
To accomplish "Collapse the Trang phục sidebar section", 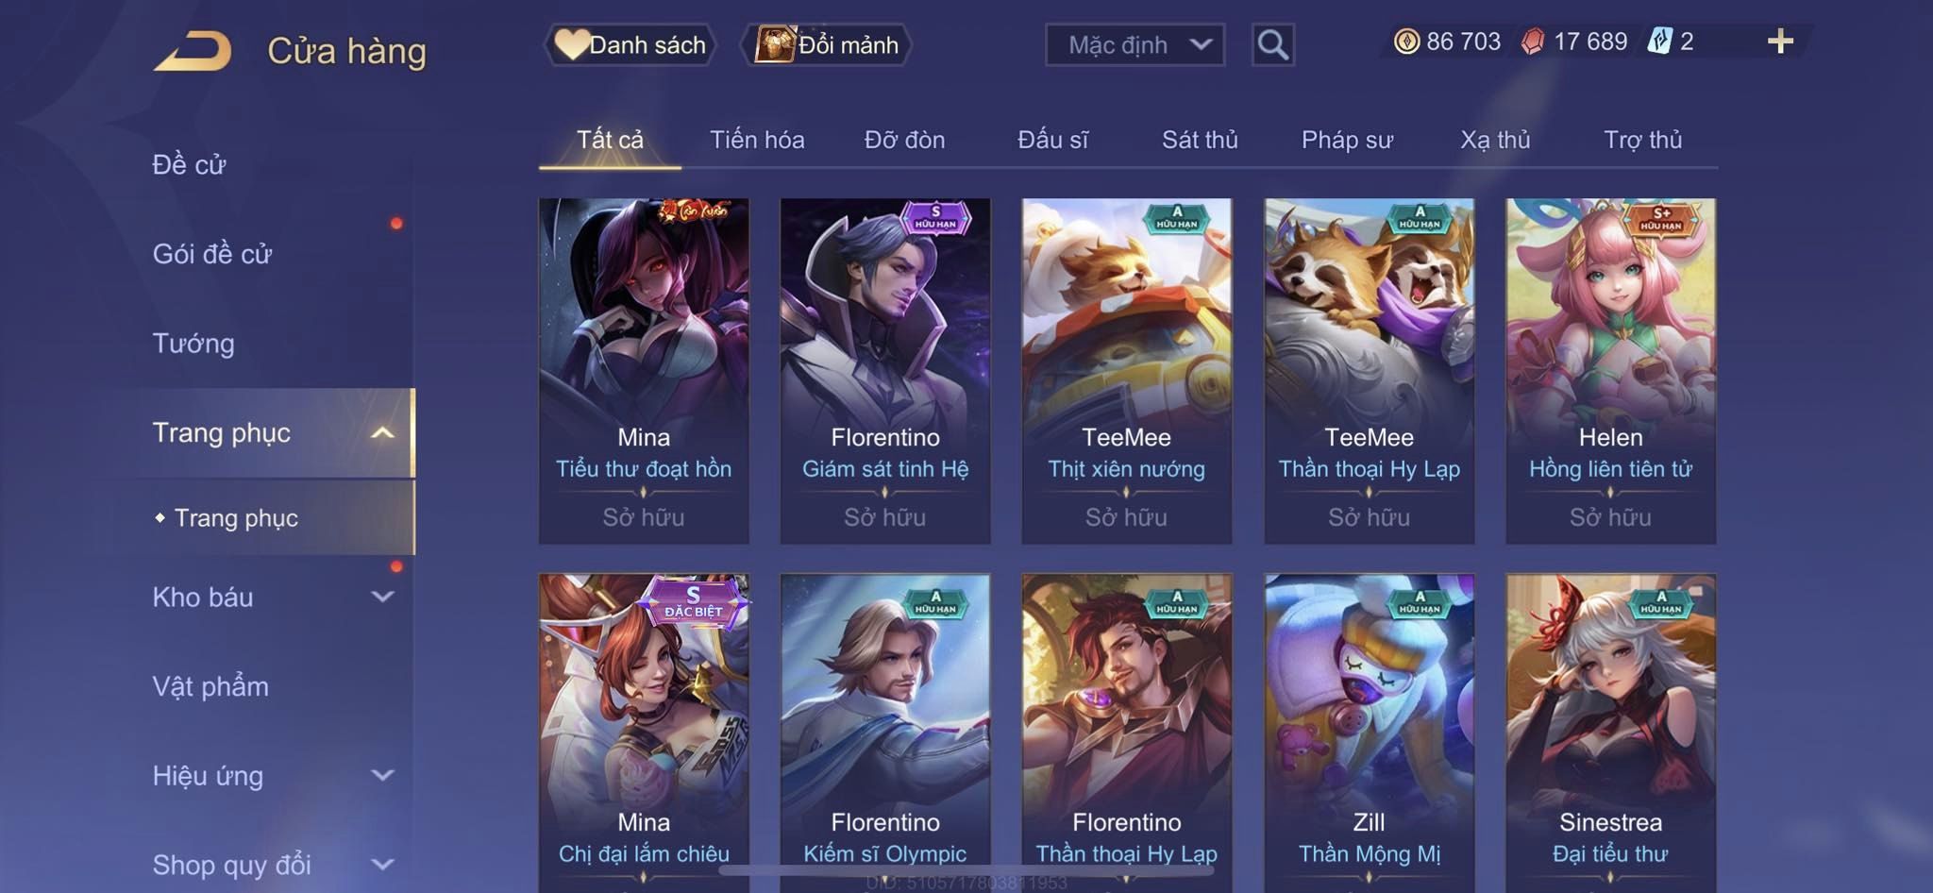I will click(x=382, y=433).
